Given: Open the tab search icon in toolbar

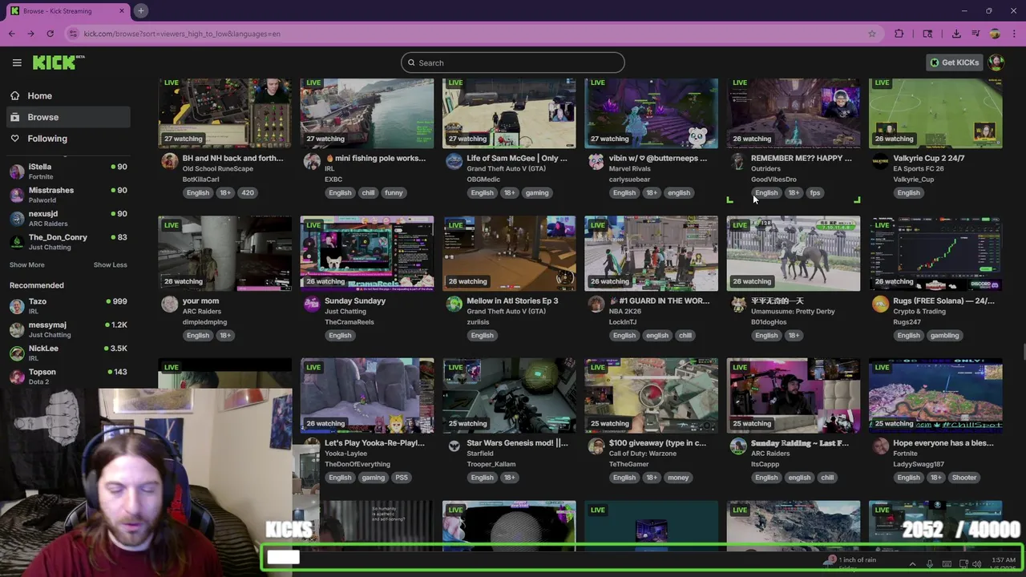Looking at the screenshot, I should pos(927,34).
